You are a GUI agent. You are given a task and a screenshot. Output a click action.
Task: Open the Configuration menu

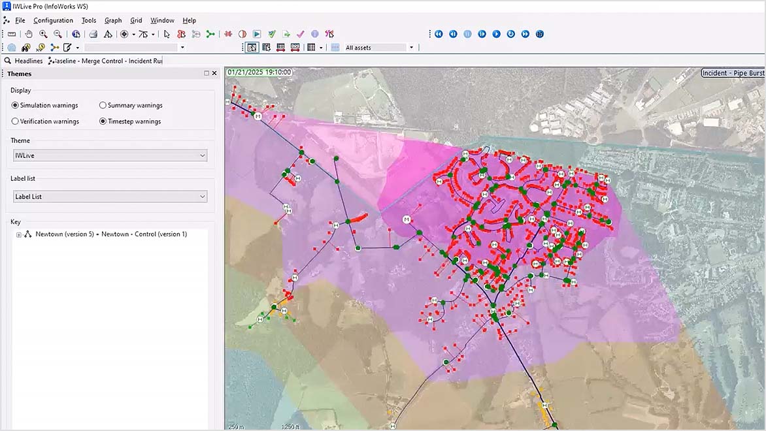click(52, 20)
